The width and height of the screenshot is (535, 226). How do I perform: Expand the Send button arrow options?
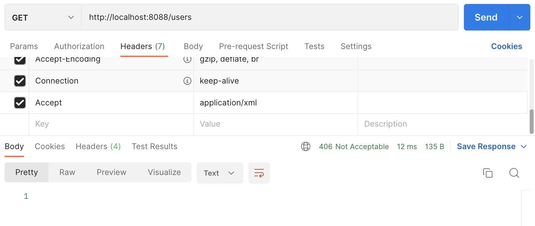click(x=520, y=17)
